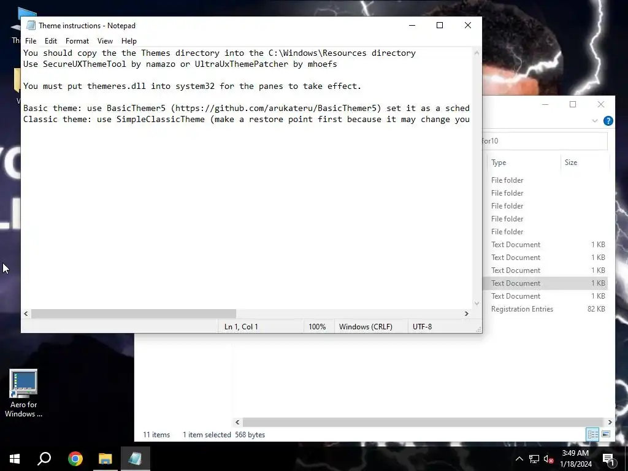Select the Registration Entries row
Viewport: 628px width, 471px height.
pyautogui.click(x=545, y=309)
